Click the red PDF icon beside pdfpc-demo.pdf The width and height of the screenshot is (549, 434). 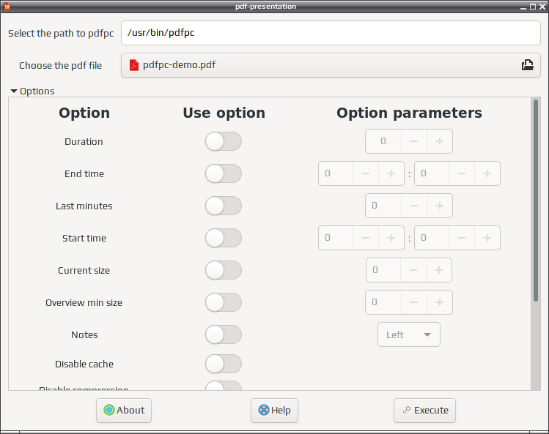pyautogui.click(x=133, y=65)
